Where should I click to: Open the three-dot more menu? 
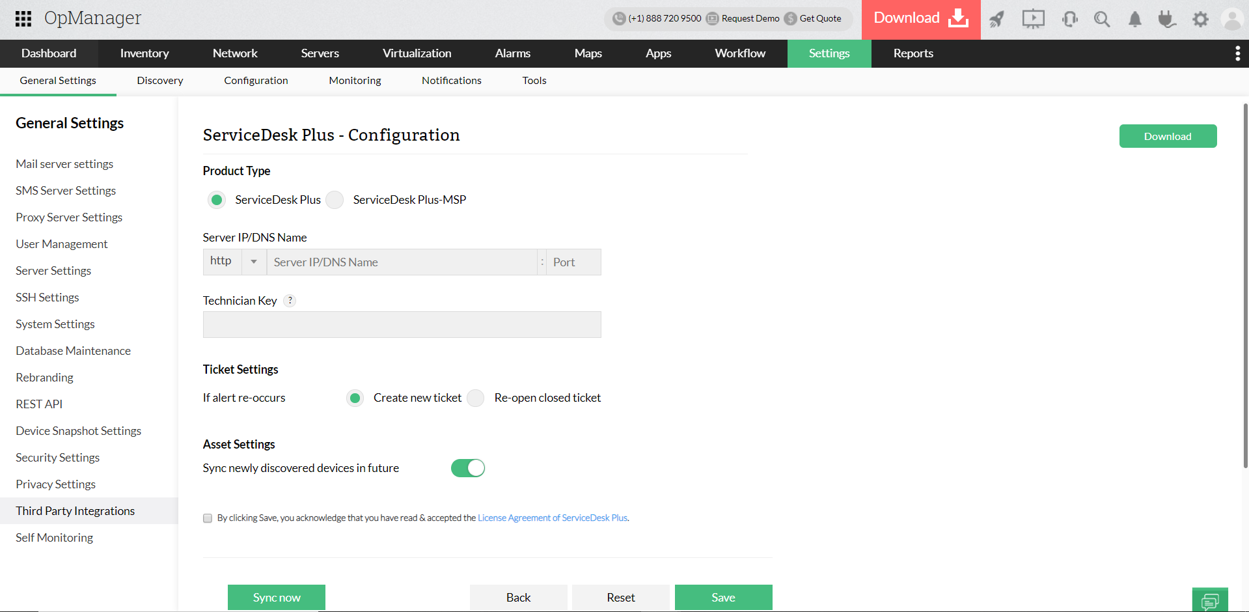click(x=1237, y=53)
